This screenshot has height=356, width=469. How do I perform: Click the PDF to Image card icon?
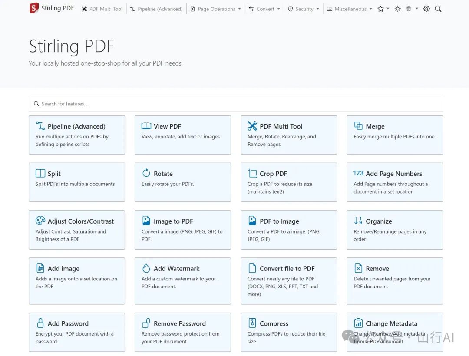(252, 221)
